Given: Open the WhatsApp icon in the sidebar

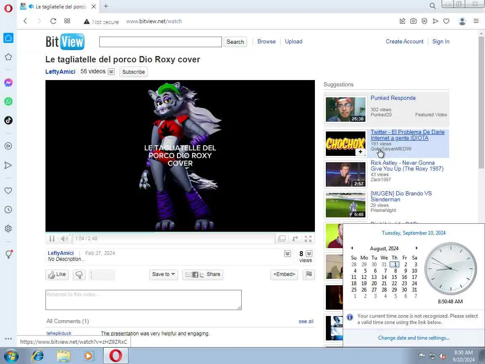Looking at the screenshot, I should [x=8, y=102].
